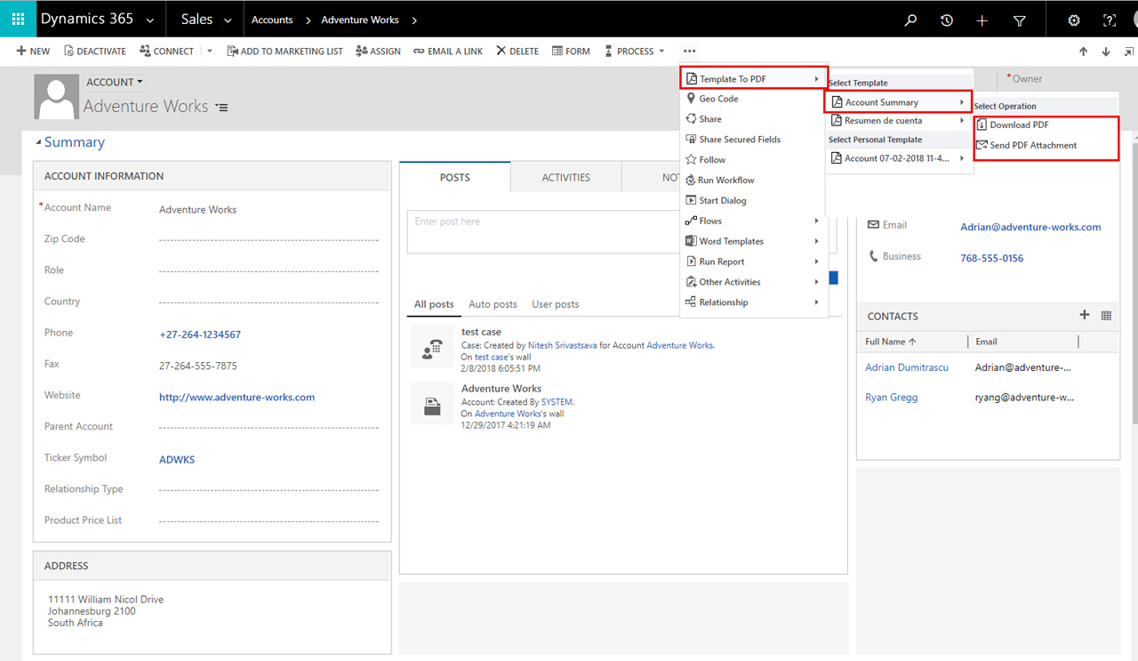Screen dimensions: 1138x661
Task: Click the DEACTIVATE button
Action: (95, 52)
